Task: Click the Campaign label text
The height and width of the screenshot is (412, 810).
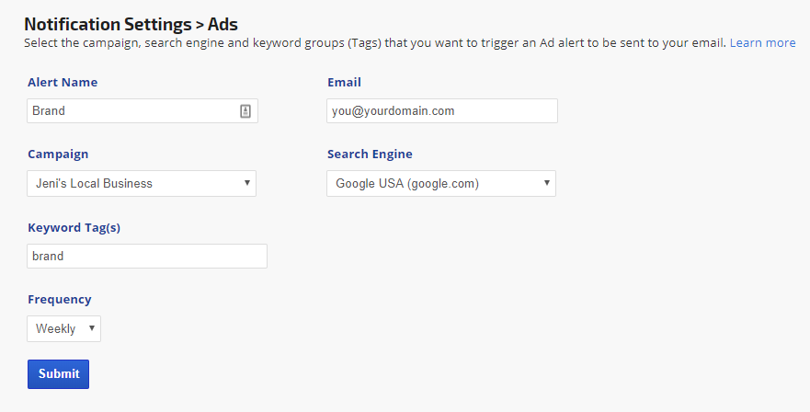Action: (x=58, y=154)
